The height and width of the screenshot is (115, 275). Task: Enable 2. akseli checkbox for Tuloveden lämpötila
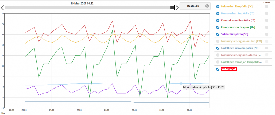tap(267, 6)
